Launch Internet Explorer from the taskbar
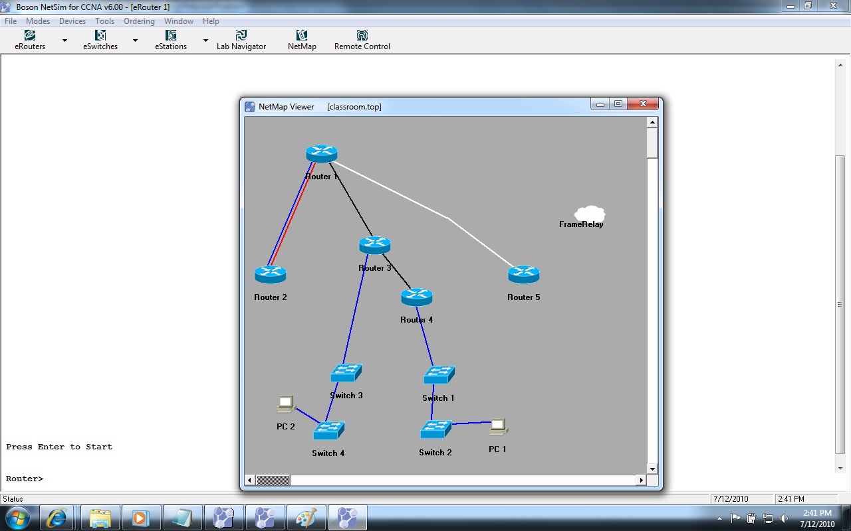851x531 pixels. [x=57, y=517]
